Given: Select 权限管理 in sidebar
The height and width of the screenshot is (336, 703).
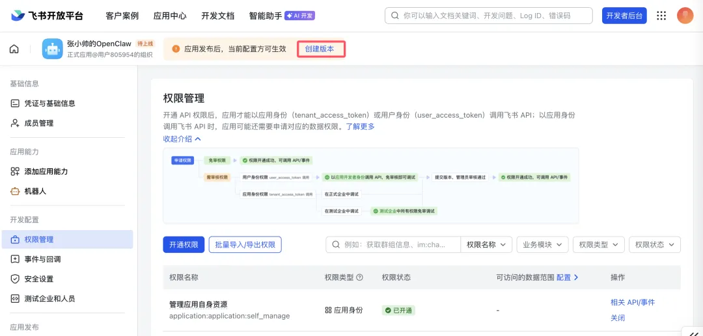Looking at the screenshot, I should 67,239.
